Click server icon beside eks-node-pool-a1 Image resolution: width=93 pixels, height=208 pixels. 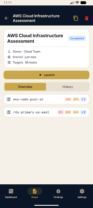pyautogui.click(x=9, y=99)
